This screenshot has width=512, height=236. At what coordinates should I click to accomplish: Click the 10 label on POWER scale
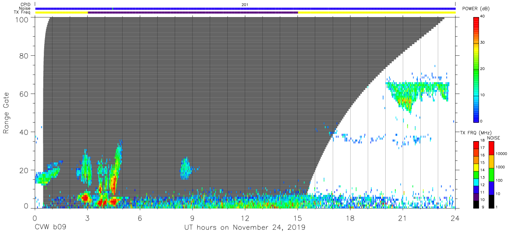(x=482, y=95)
